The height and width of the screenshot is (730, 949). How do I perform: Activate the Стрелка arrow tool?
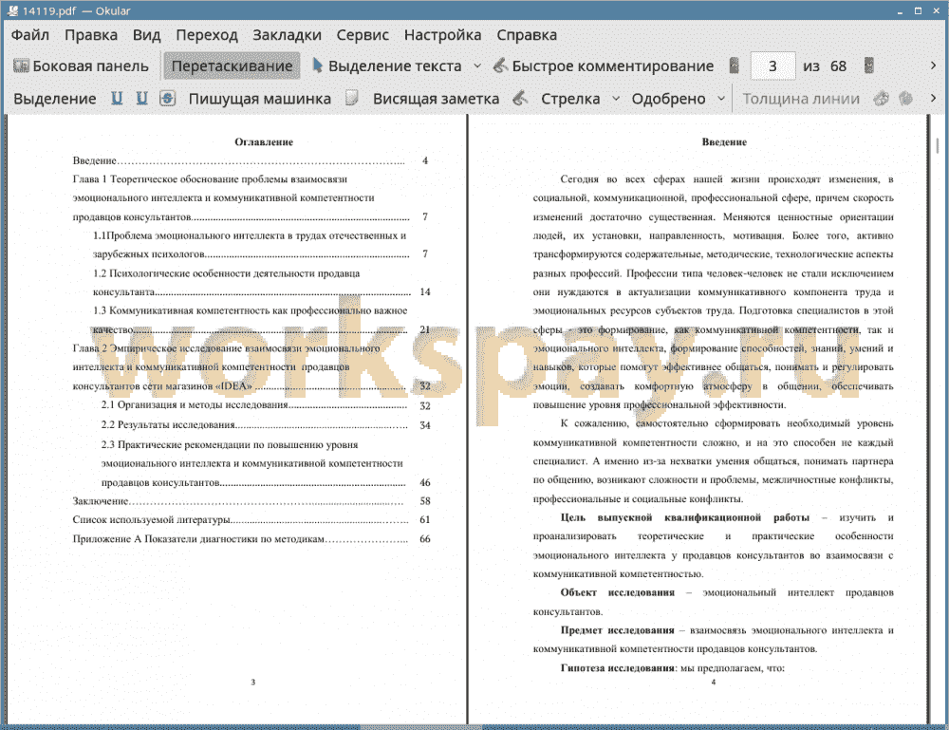[570, 99]
